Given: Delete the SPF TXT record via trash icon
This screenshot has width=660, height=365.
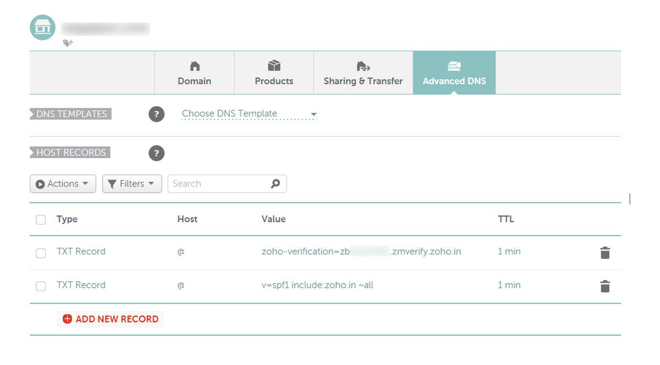Looking at the screenshot, I should coord(604,286).
